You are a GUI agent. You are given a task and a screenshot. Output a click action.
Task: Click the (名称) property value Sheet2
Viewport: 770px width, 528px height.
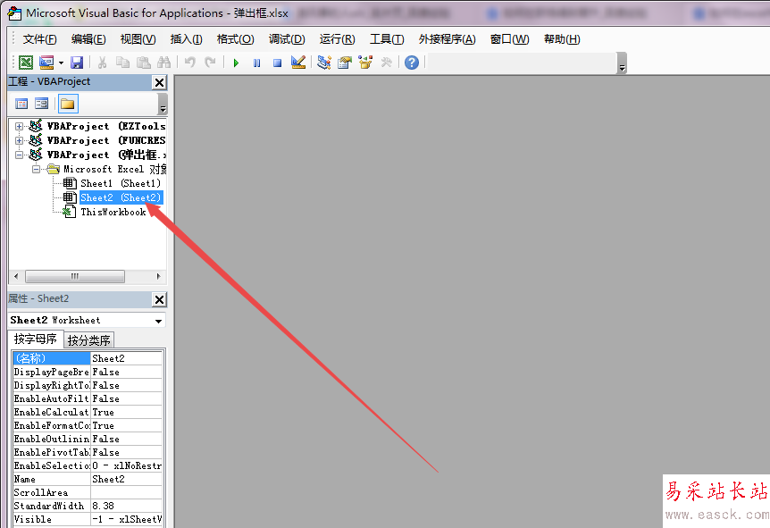point(126,358)
